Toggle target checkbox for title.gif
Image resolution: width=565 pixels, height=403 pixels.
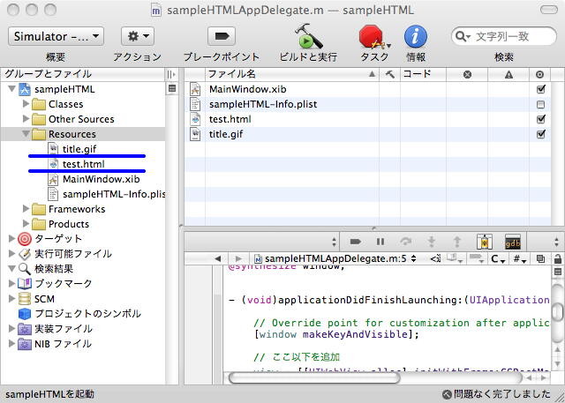pos(540,134)
